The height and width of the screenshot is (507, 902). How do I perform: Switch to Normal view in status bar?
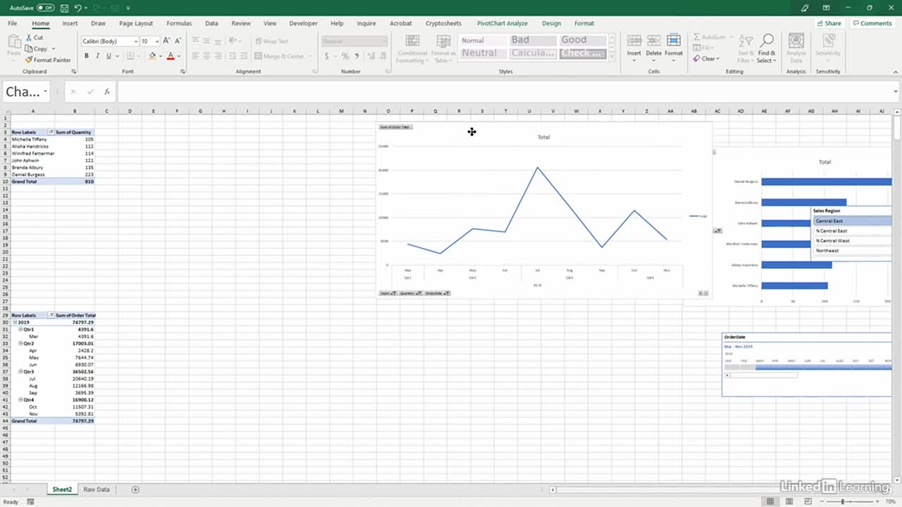click(772, 501)
